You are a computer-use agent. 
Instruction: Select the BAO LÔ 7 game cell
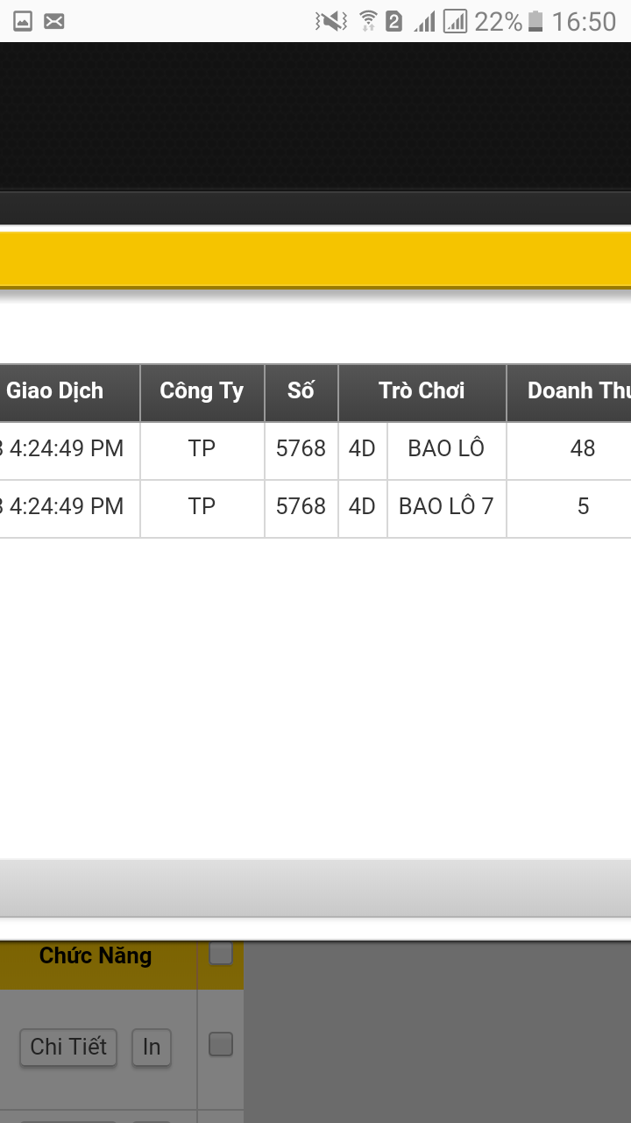point(447,508)
